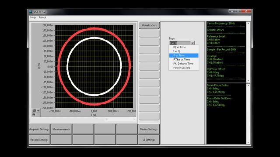Open UI Settings
This screenshot has width=280, height=157.
click(149, 140)
